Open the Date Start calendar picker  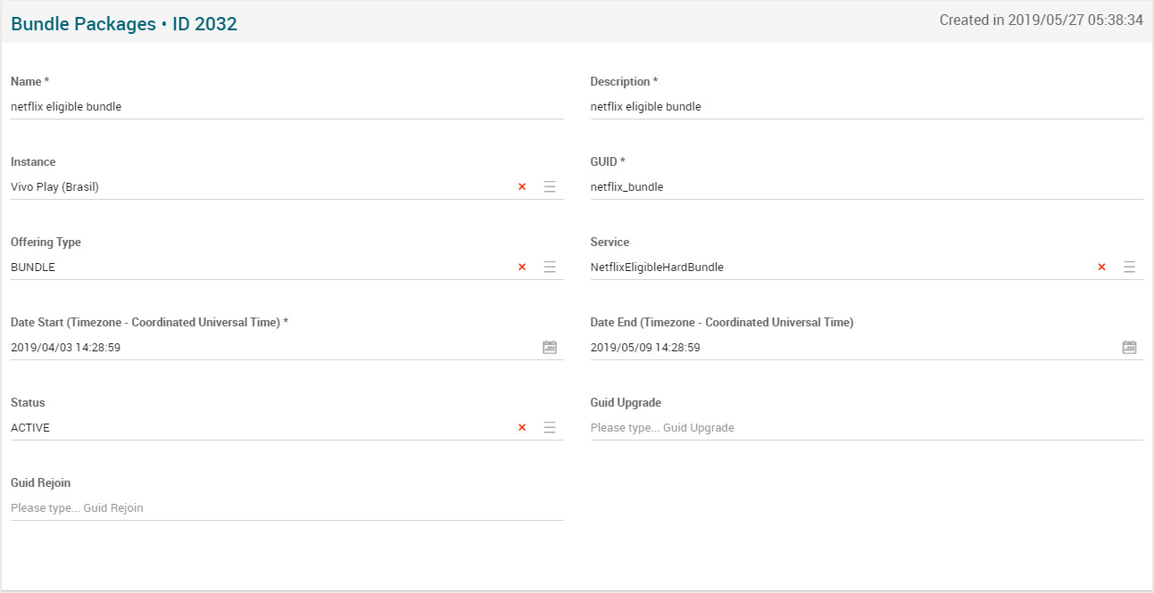(x=550, y=348)
